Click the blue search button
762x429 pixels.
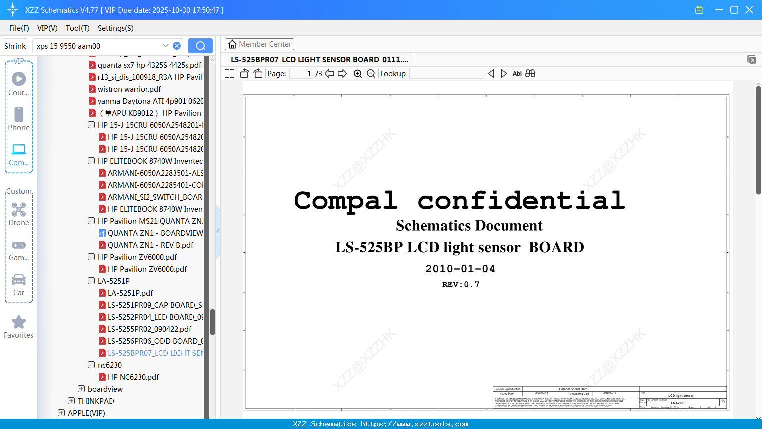click(200, 46)
